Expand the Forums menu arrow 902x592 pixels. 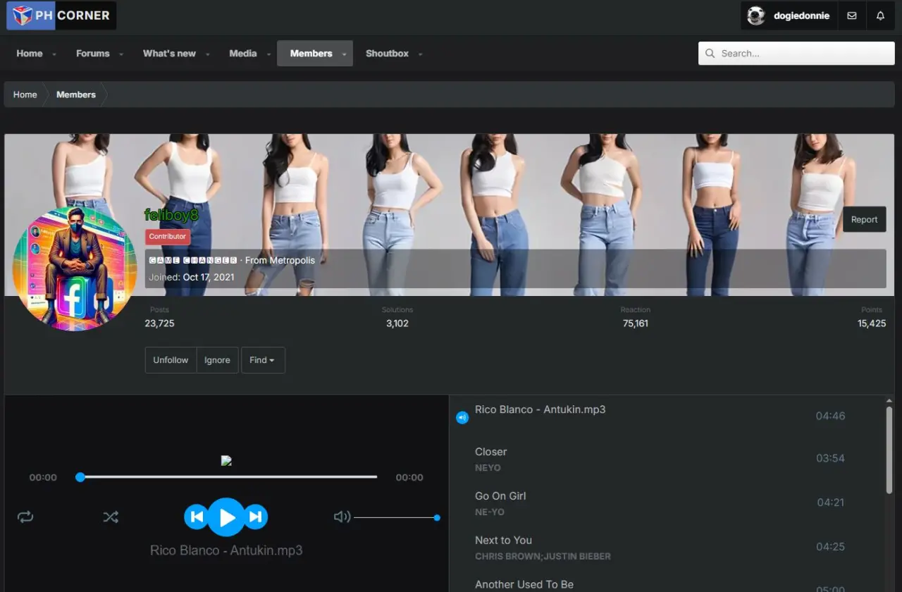121,54
